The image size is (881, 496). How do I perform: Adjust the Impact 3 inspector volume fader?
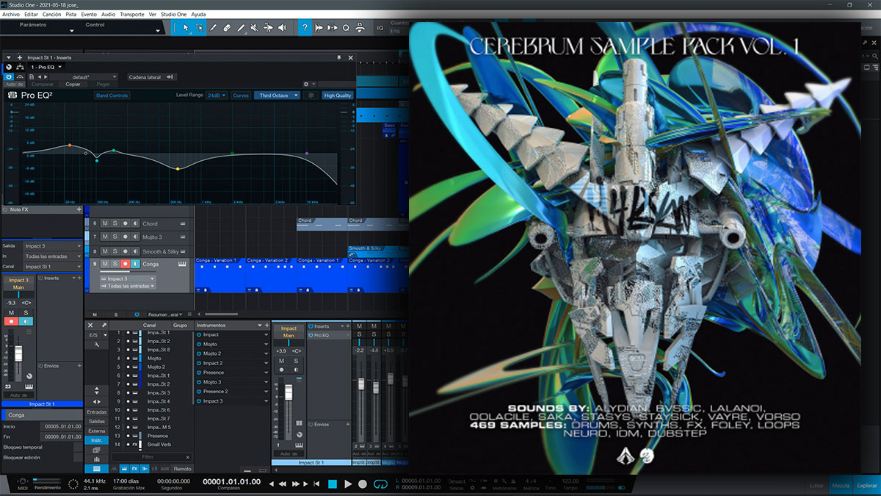point(18,355)
